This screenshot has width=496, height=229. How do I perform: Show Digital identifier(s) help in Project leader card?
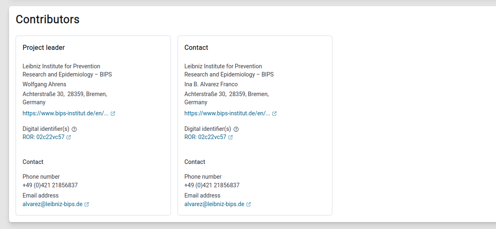coord(74,129)
